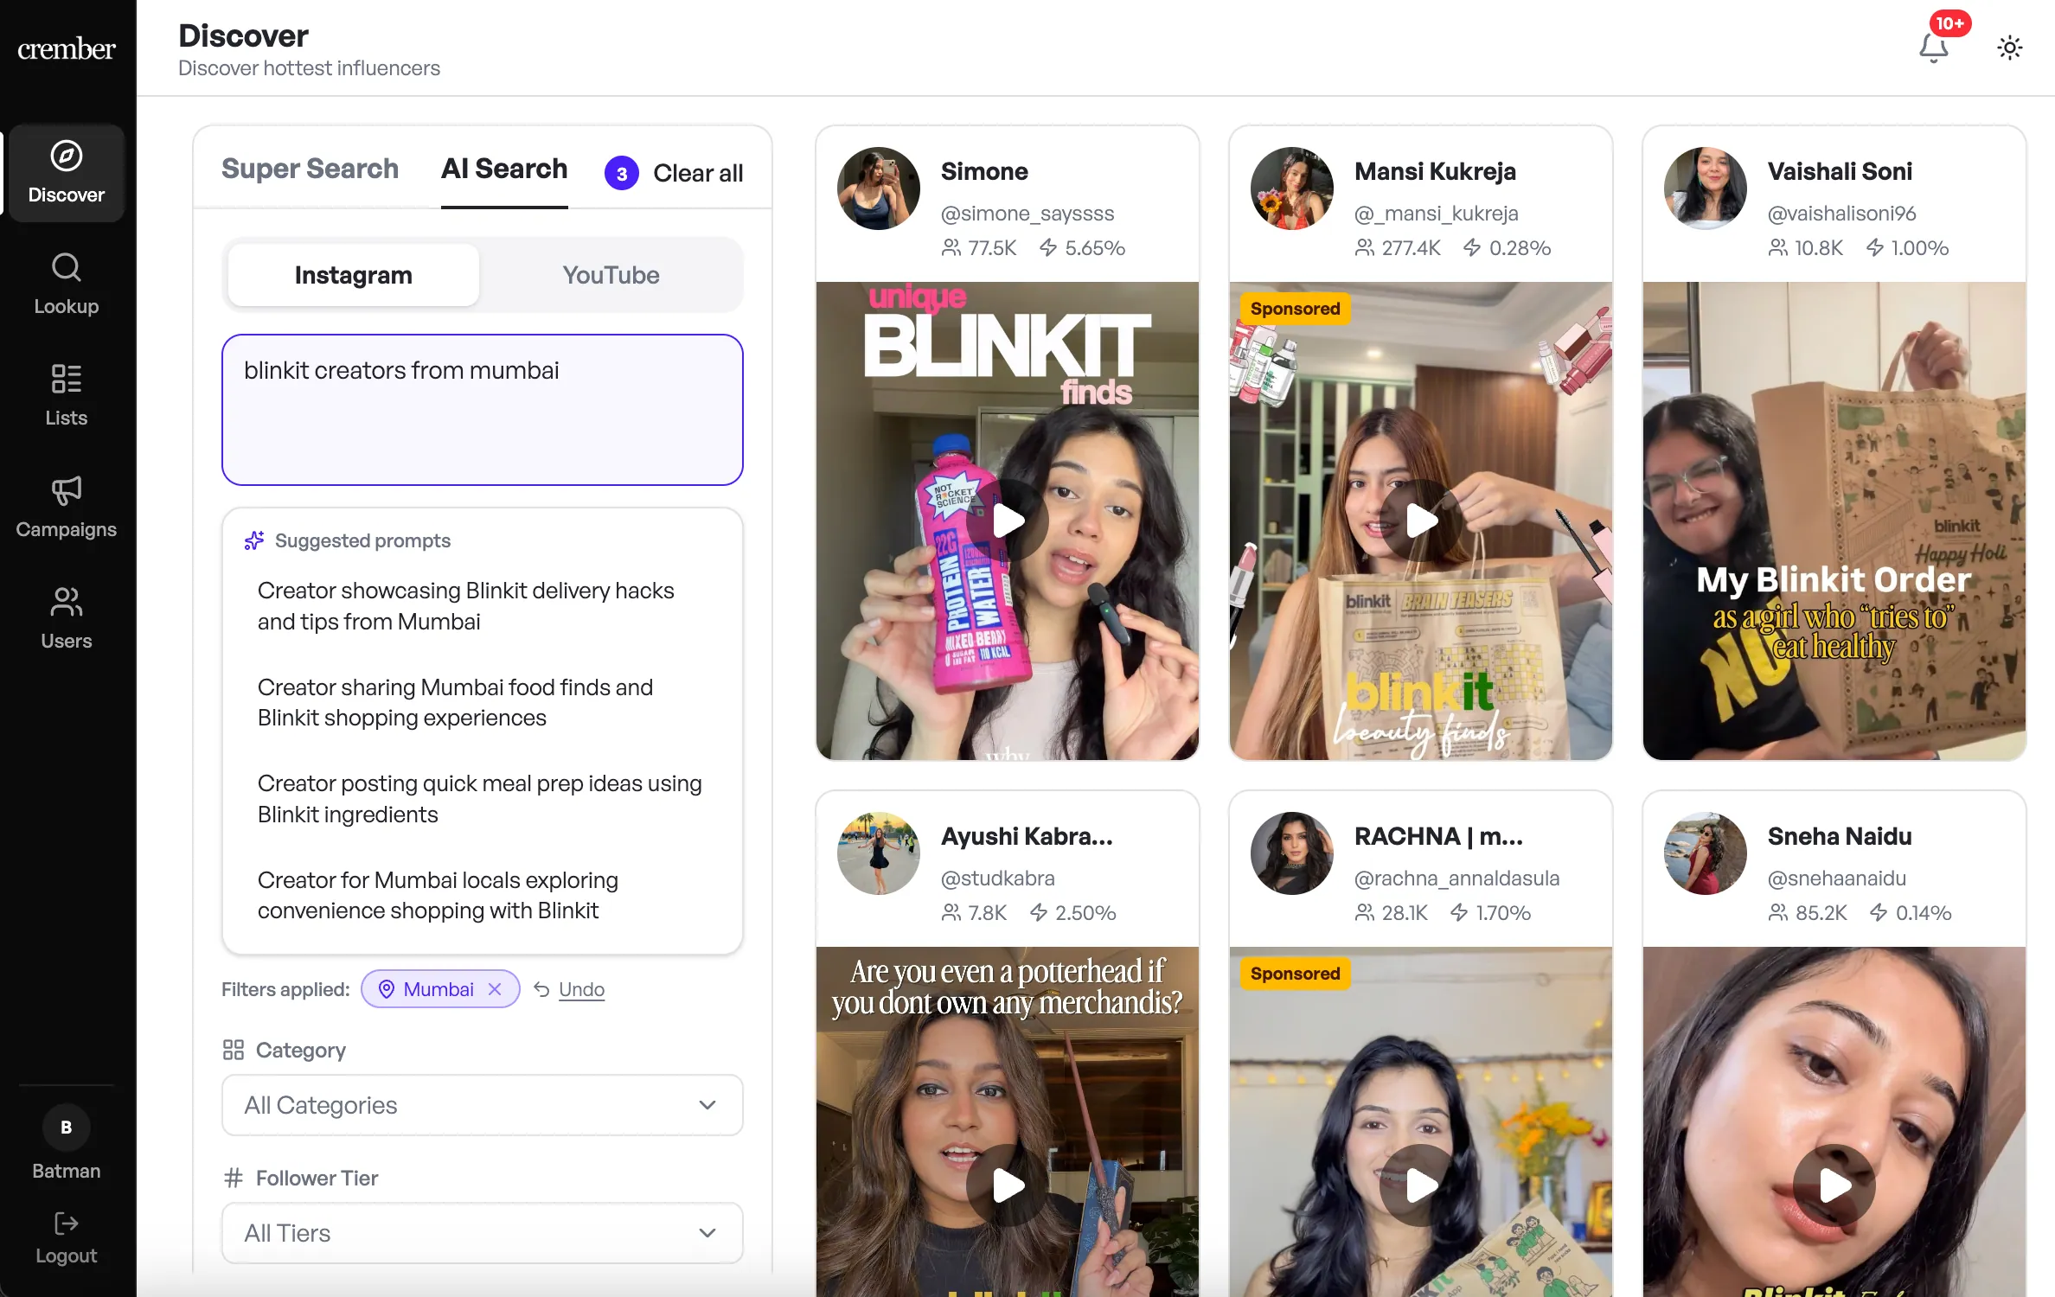Switch to Super Search tab
Image resolution: width=2055 pixels, height=1297 pixels.
tap(310, 169)
